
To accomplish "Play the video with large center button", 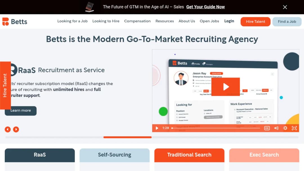I will pos(225,87).
